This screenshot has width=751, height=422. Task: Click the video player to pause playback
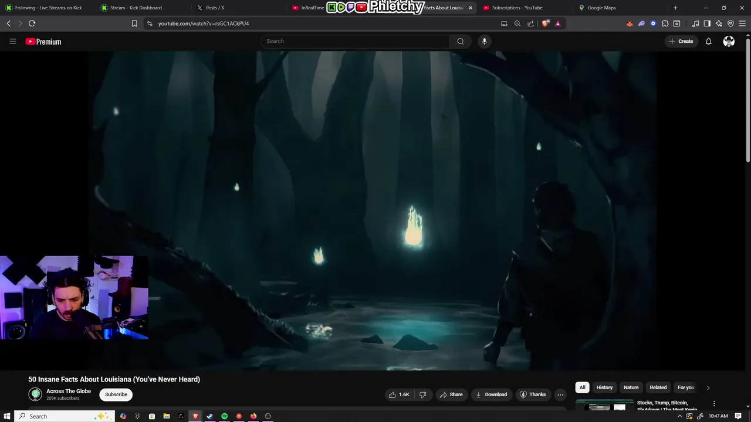(x=372, y=210)
